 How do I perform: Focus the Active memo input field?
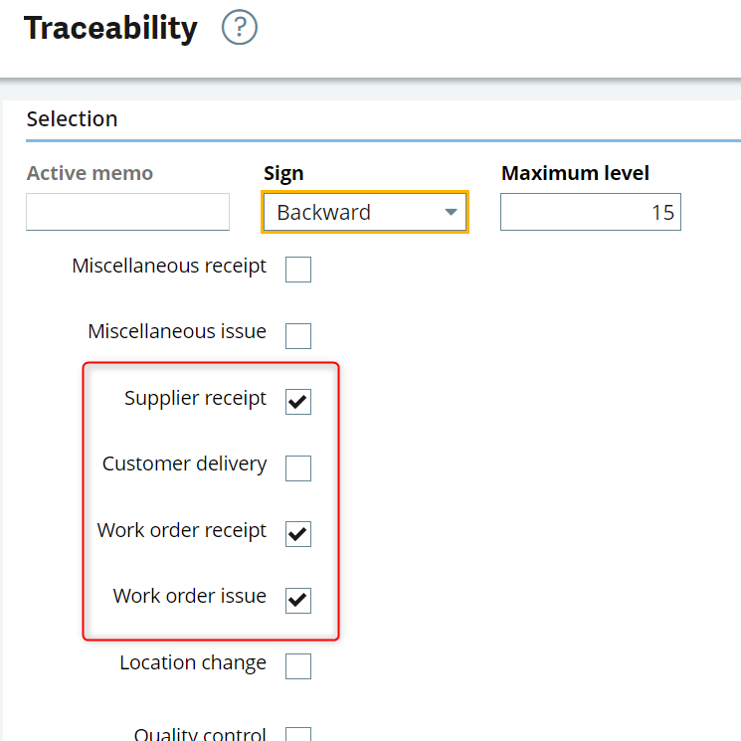(127, 212)
